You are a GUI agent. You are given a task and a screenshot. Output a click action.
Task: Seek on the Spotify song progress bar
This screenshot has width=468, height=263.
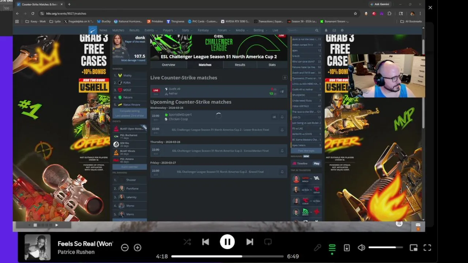tap(227, 256)
